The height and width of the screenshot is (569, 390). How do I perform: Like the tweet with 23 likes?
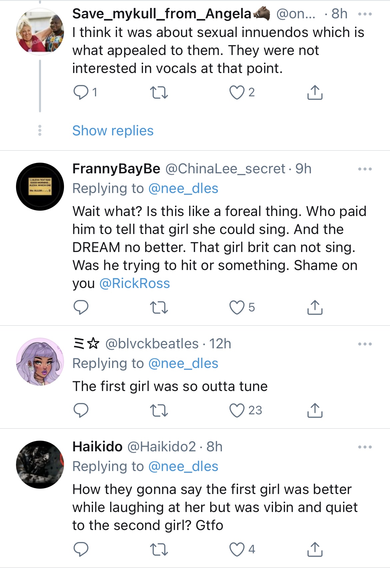237,410
